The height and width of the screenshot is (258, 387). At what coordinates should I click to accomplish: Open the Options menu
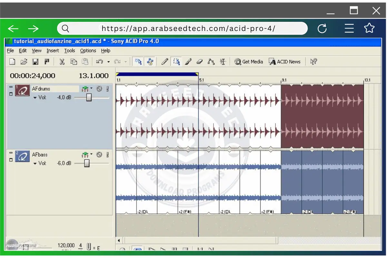click(x=88, y=51)
